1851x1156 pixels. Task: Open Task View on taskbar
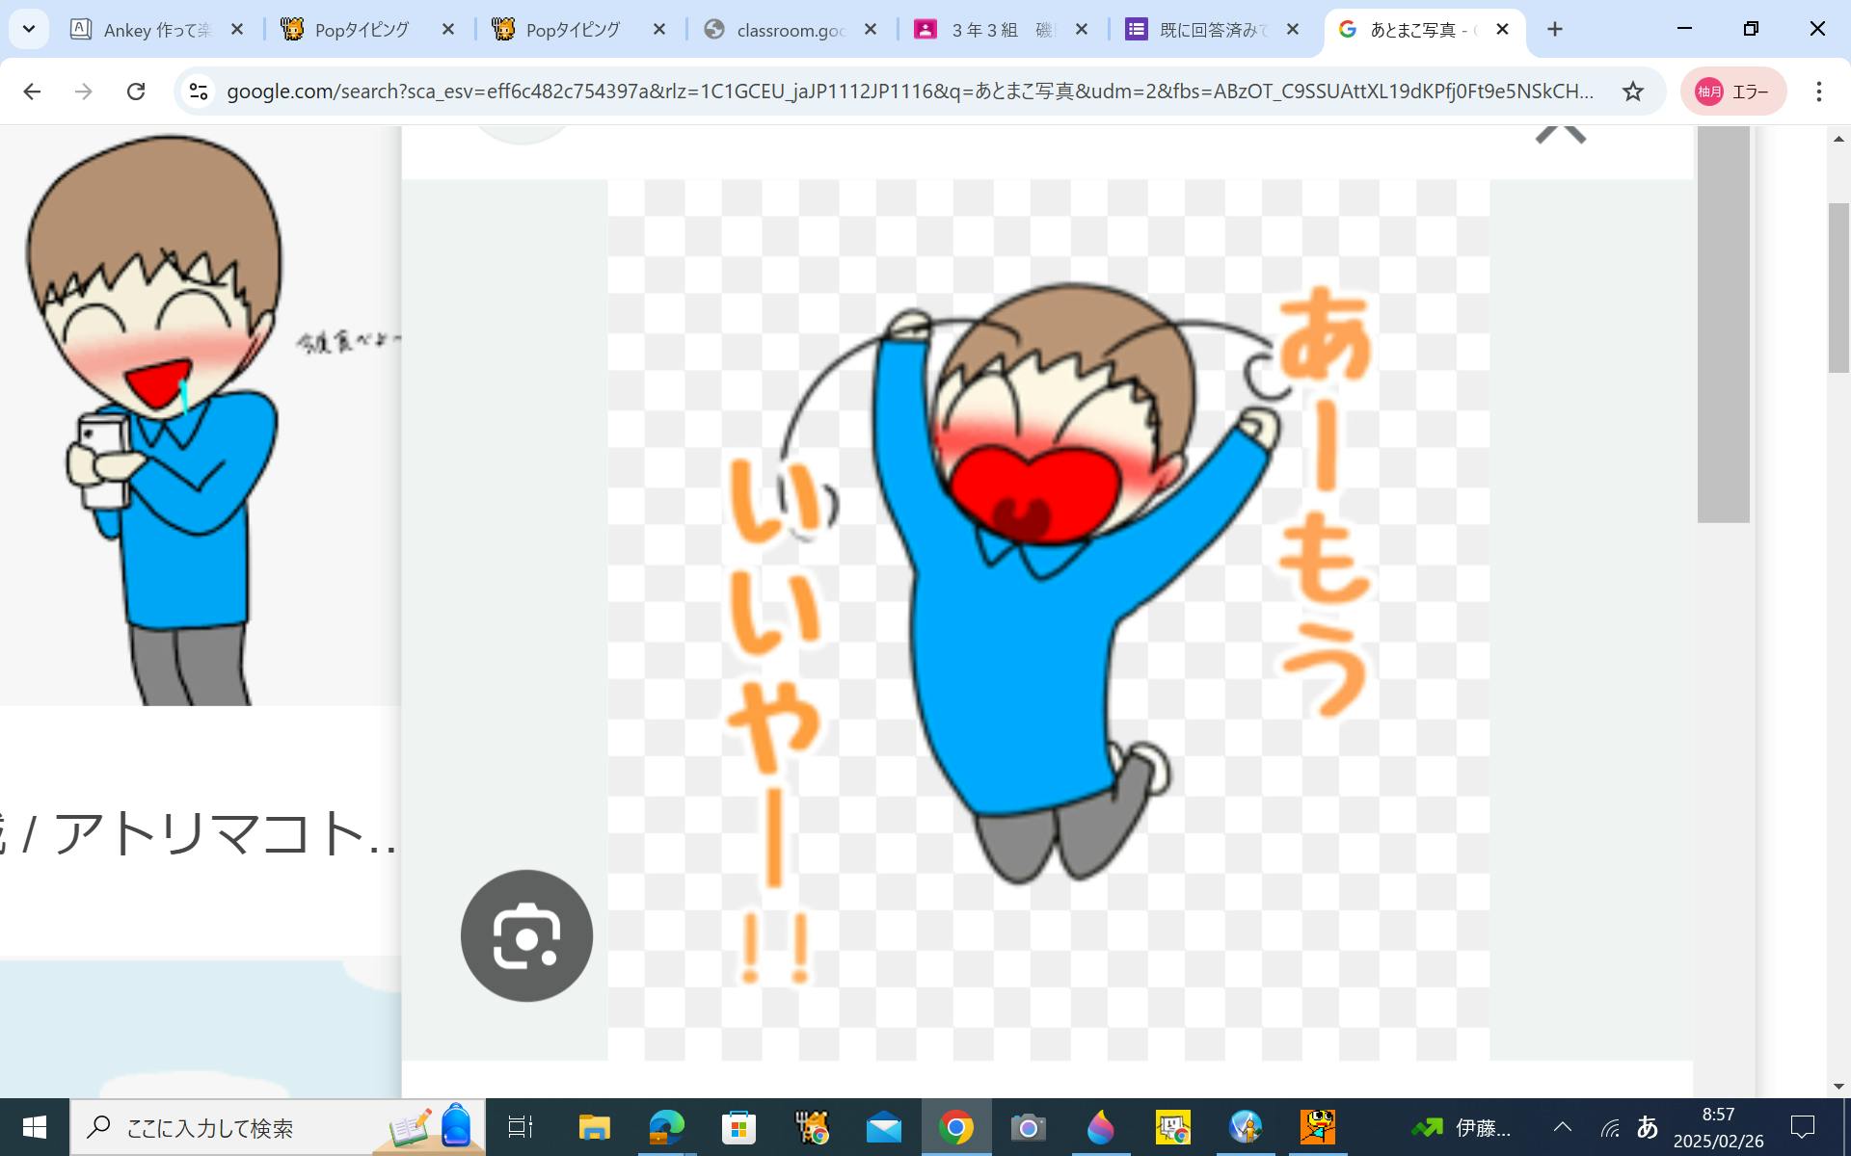tap(521, 1127)
